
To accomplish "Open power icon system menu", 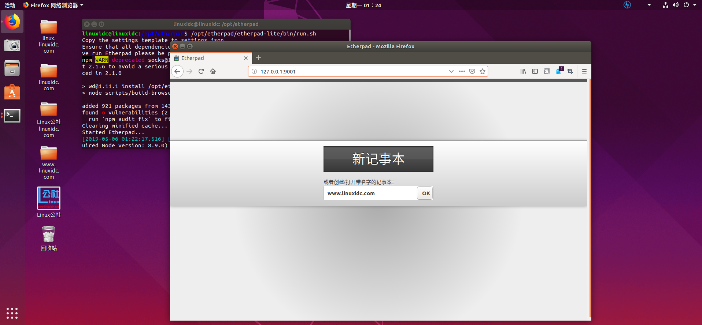I will click(686, 5).
